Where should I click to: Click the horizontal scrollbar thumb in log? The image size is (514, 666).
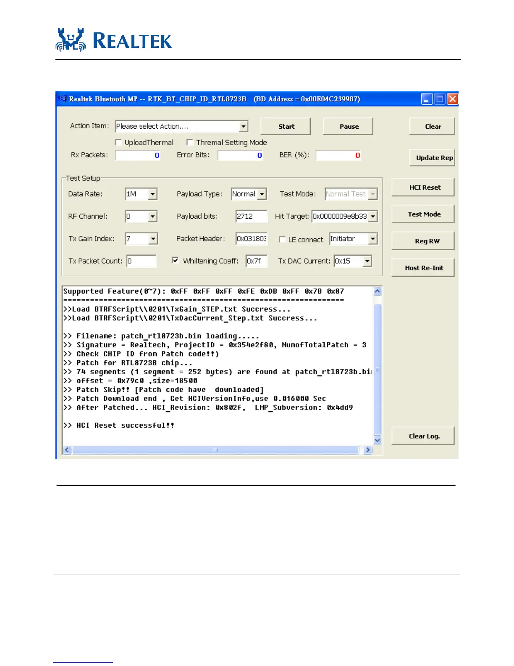pyautogui.click(x=215, y=450)
